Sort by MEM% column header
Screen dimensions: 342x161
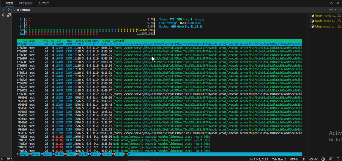click(96, 41)
